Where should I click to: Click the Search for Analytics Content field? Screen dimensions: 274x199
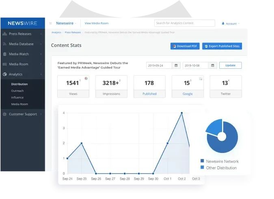click(185, 23)
